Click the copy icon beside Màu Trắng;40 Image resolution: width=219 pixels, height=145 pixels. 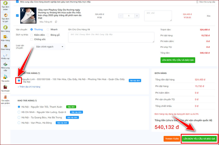point(56,22)
